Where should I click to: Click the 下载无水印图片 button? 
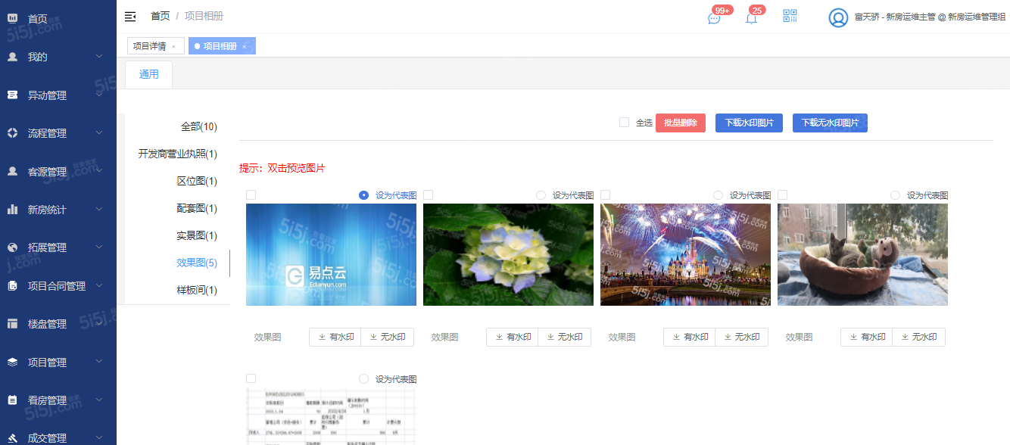(x=830, y=123)
